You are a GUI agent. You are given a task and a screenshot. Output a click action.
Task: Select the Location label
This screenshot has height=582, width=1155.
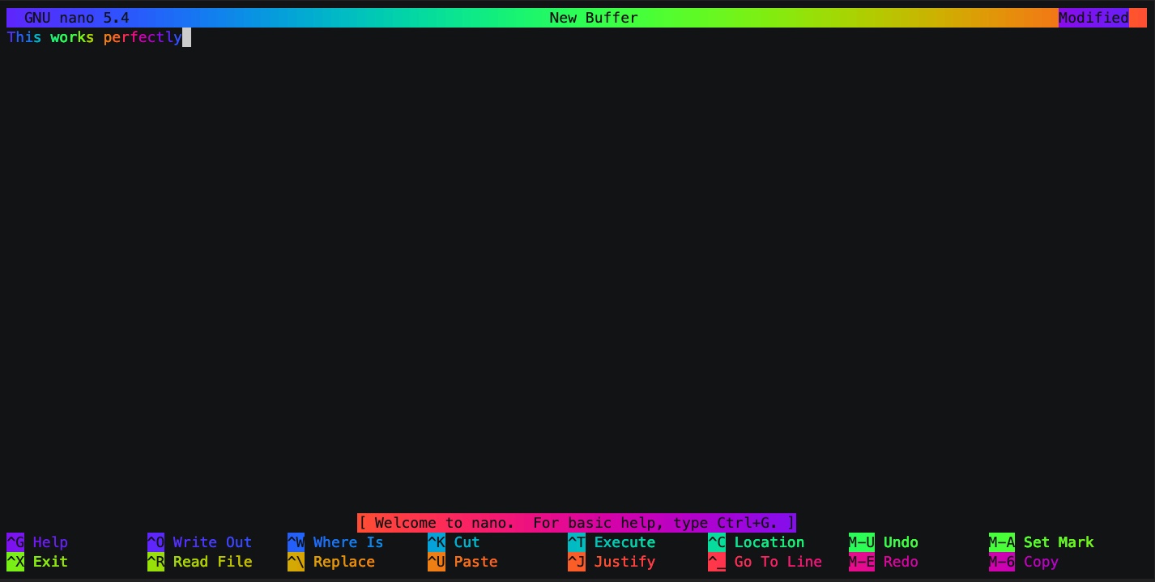coord(769,542)
